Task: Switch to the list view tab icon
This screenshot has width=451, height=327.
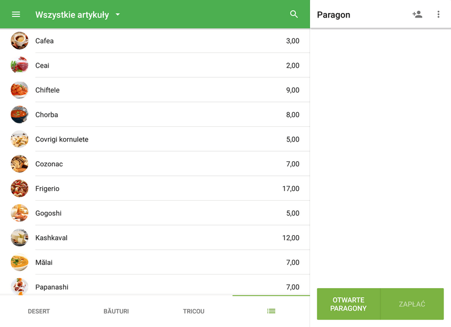Action: [x=271, y=311]
